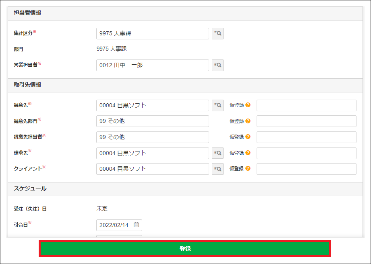Click the 仮登録 help icon beside 得意先部門
The height and width of the screenshot is (264, 371).
point(249,121)
